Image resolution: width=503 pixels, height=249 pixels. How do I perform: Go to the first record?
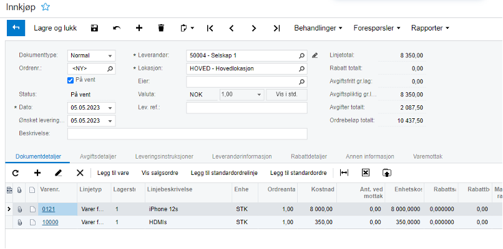pos(210,28)
